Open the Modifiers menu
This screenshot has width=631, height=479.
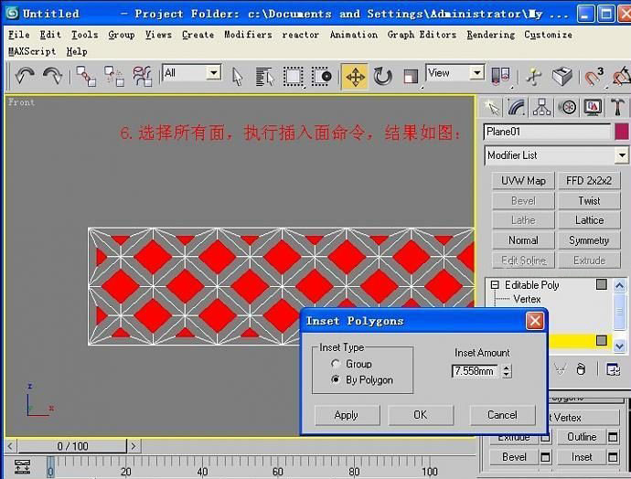(248, 35)
